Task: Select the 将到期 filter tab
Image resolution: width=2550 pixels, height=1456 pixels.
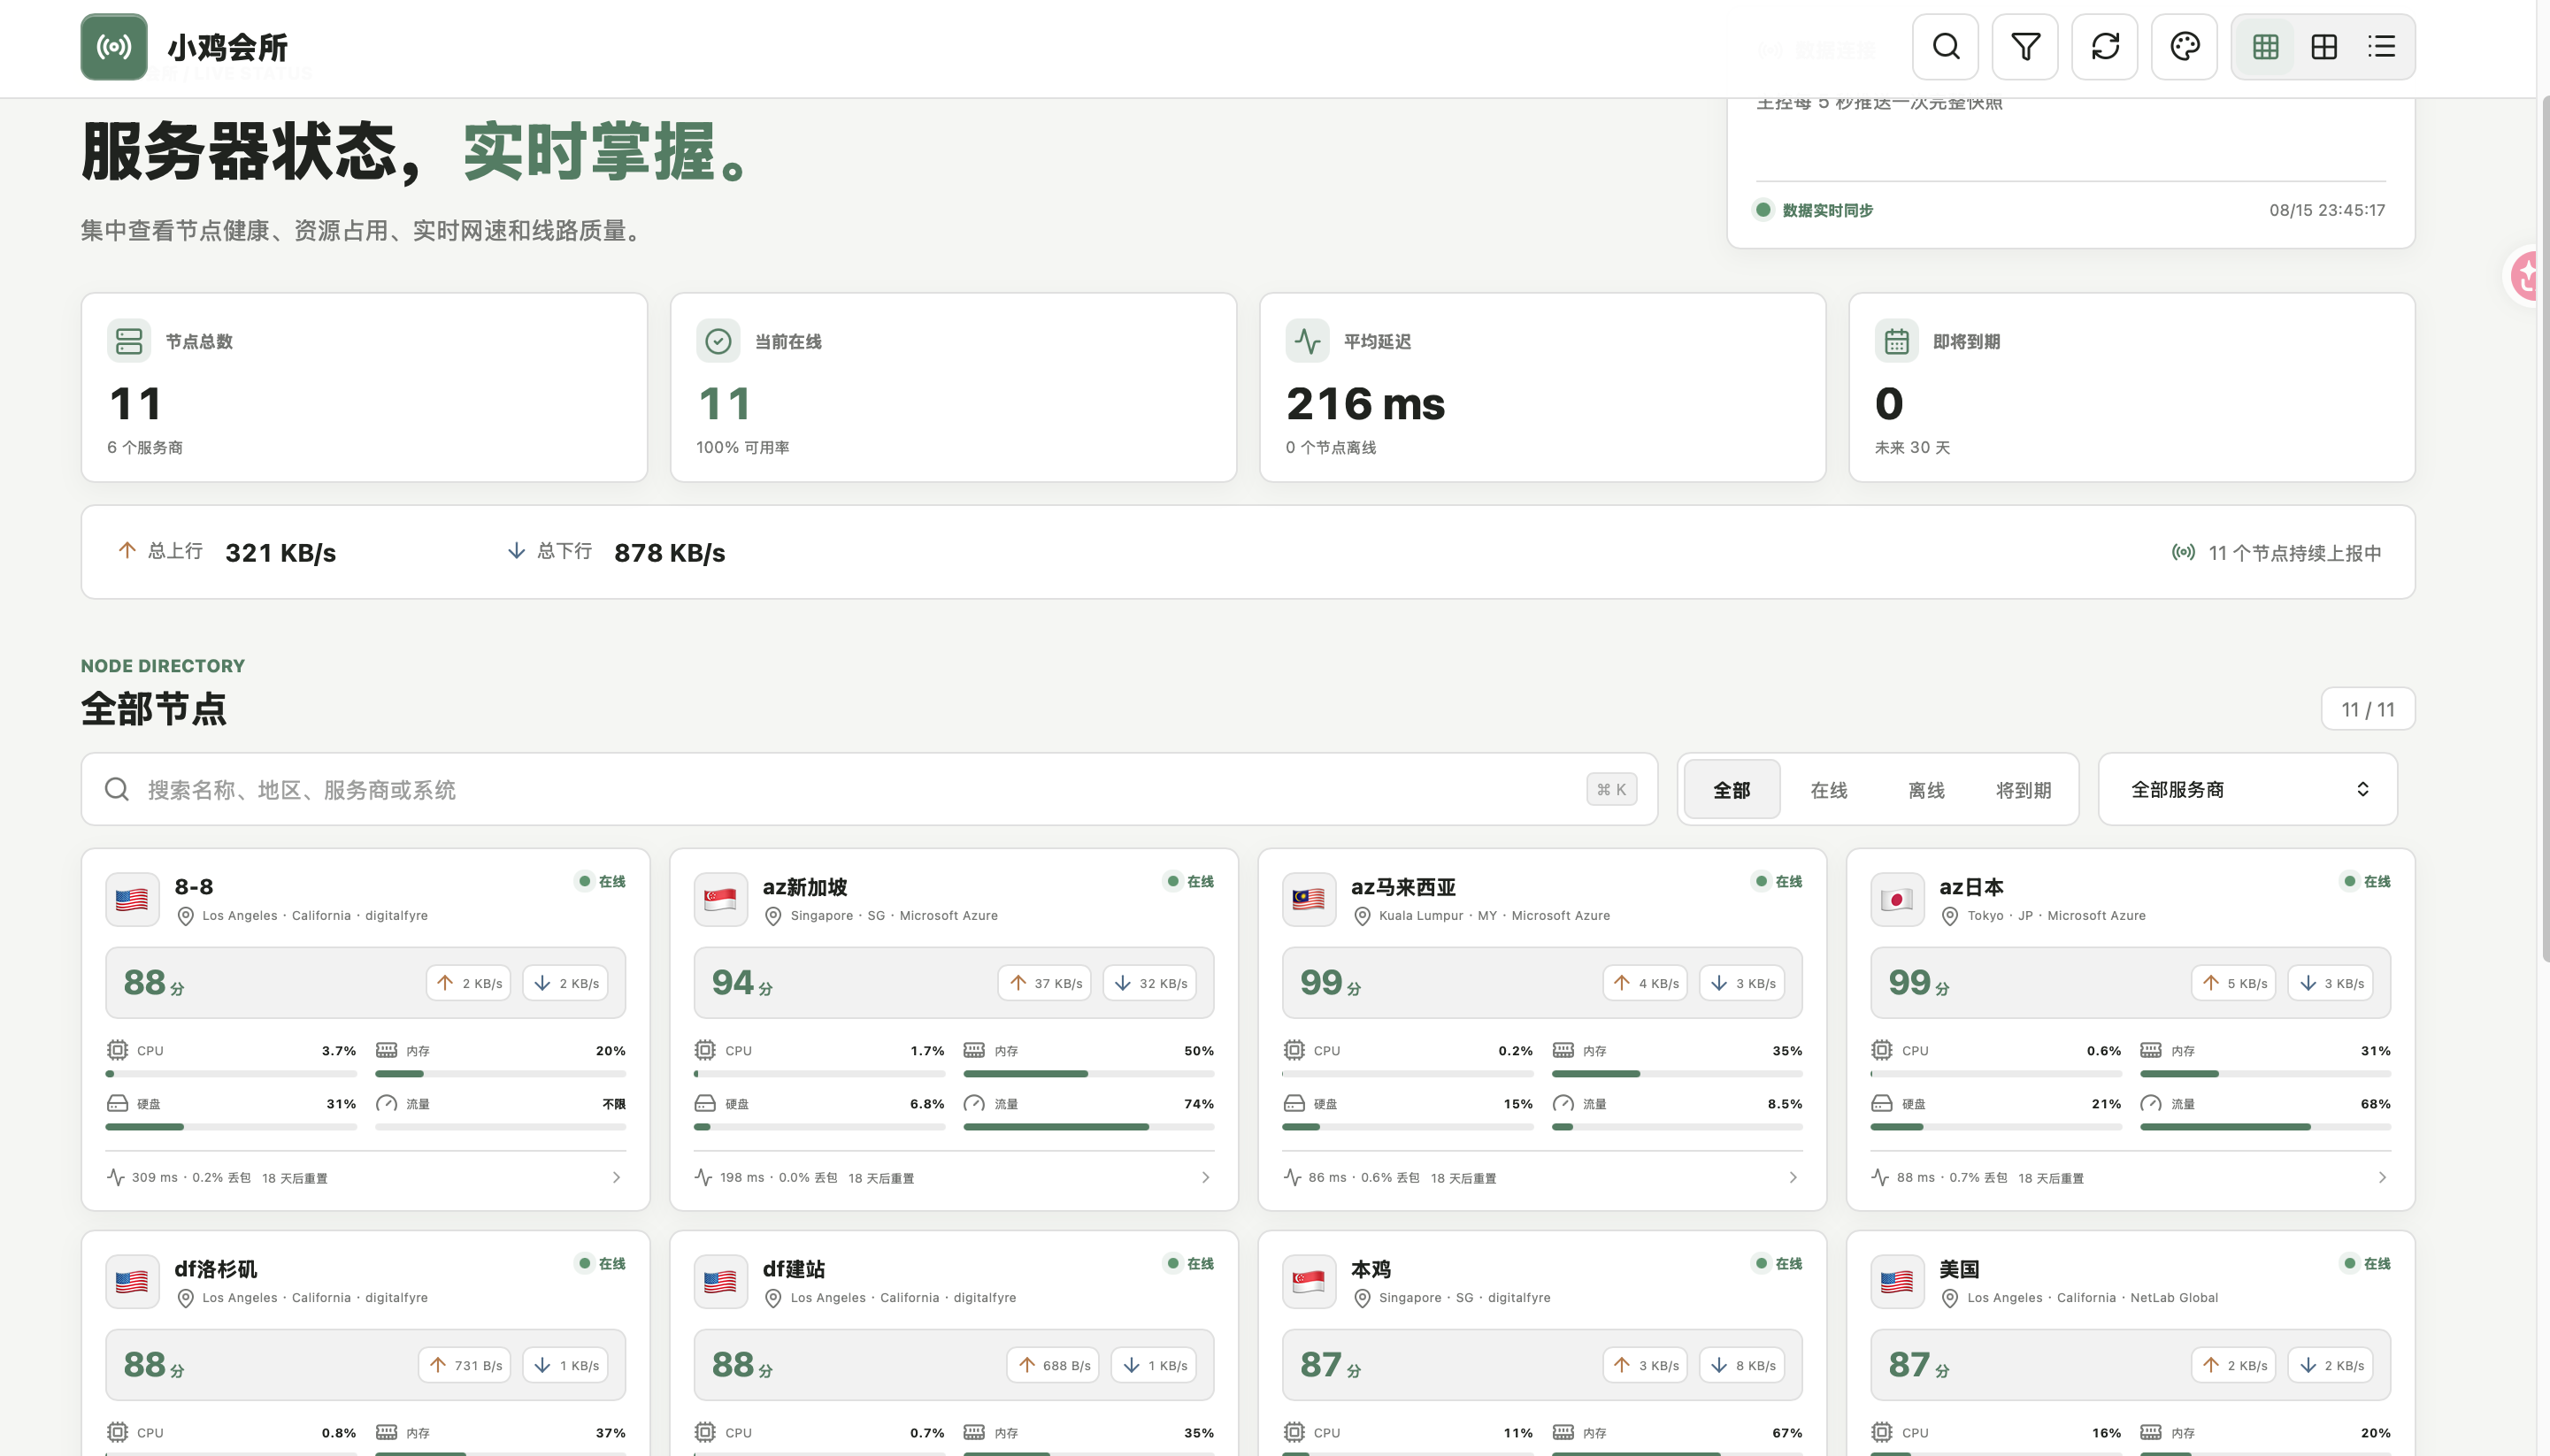Action: click(x=2023, y=789)
